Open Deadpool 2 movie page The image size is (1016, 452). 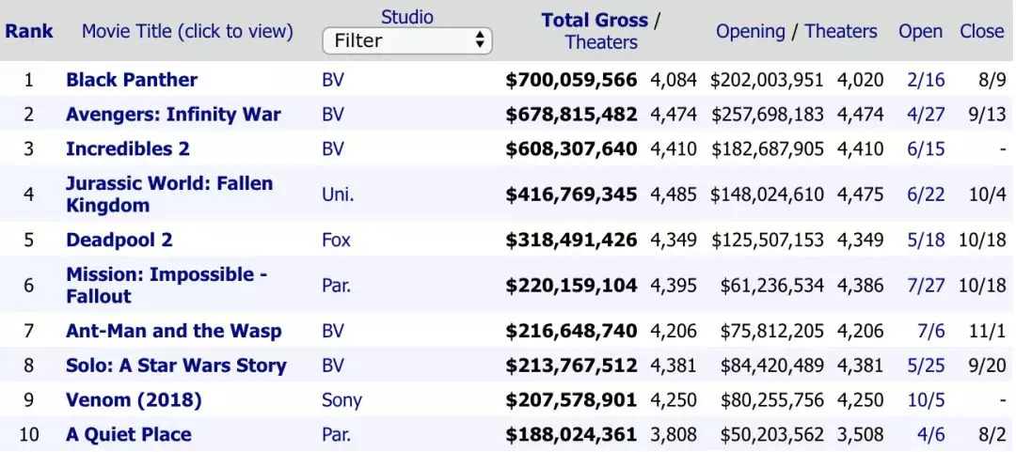(x=119, y=240)
